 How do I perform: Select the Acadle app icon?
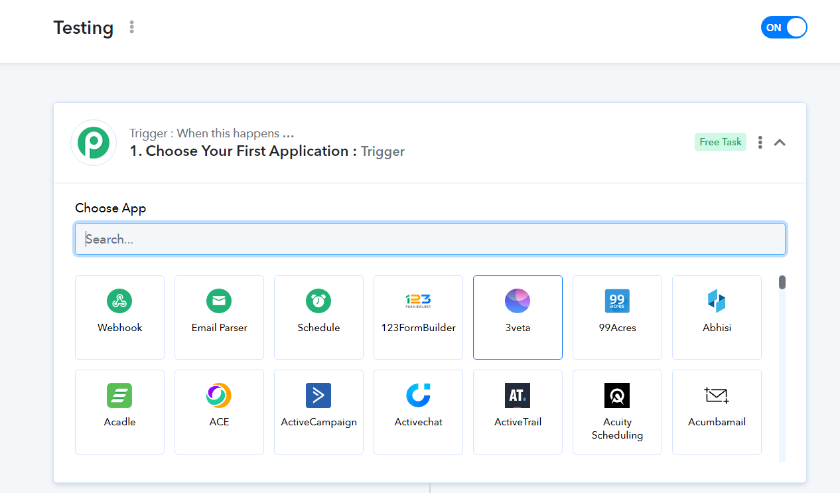pos(119,395)
